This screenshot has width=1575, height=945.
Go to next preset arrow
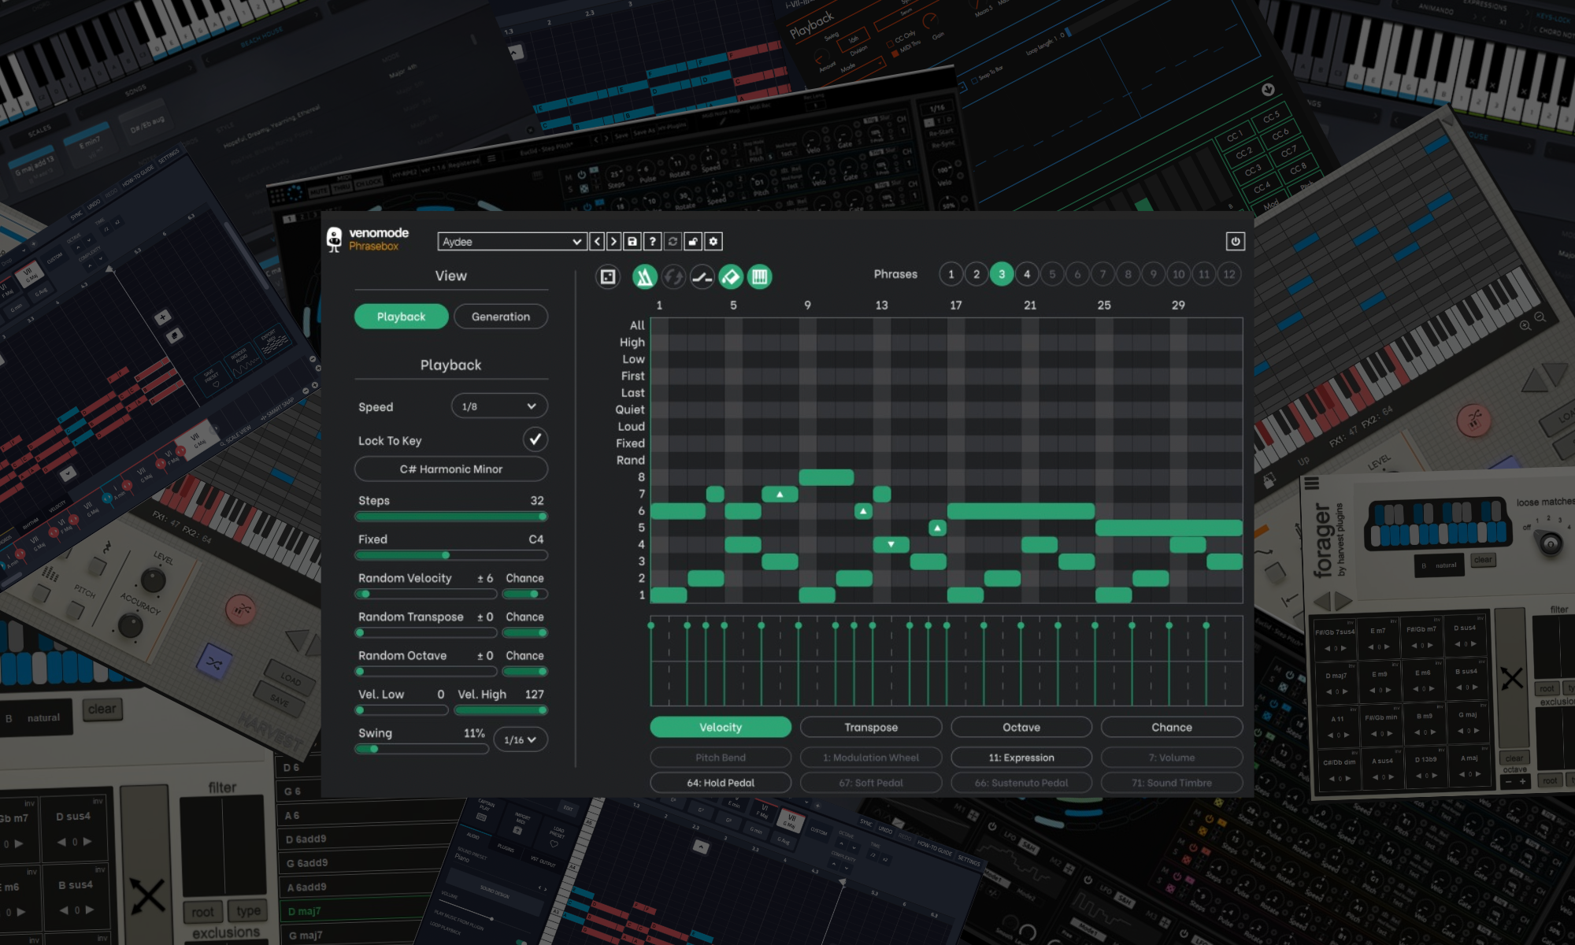613,242
